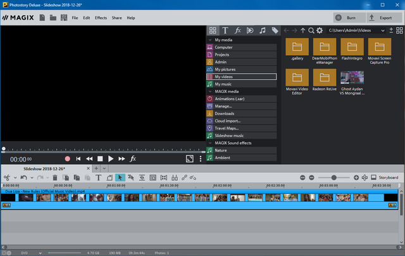The height and width of the screenshot is (256, 405).
Task: Zoom out timeline with minus icon
Action: pyautogui.click(x=311, y=177)
